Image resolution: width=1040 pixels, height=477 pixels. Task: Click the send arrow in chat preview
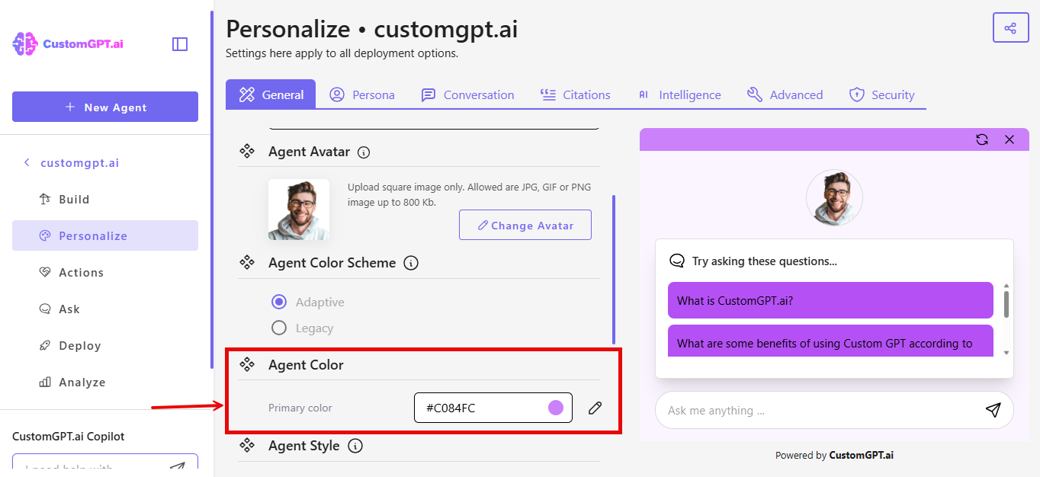click(993, 410)
